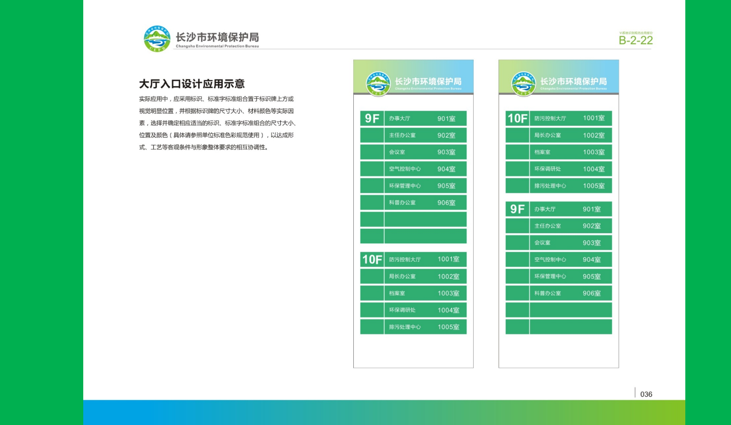This screenshot has width=731, height=425.
Task: Click 环保调研处 1004室 on right board
Action: (x=570, y=168)
